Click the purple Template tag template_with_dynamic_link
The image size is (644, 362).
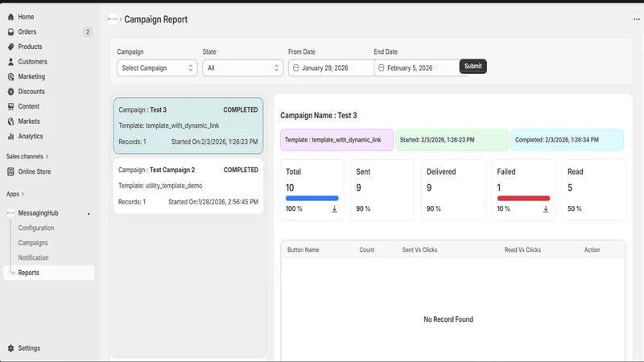click(x=336, y=140)
